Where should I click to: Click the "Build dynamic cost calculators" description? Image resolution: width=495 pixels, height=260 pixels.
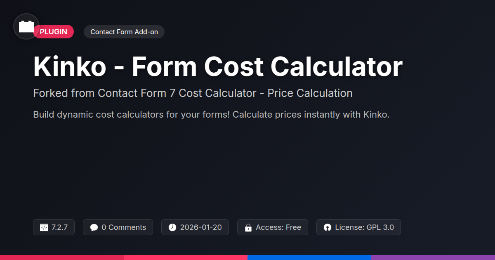(x=211, y=114)
